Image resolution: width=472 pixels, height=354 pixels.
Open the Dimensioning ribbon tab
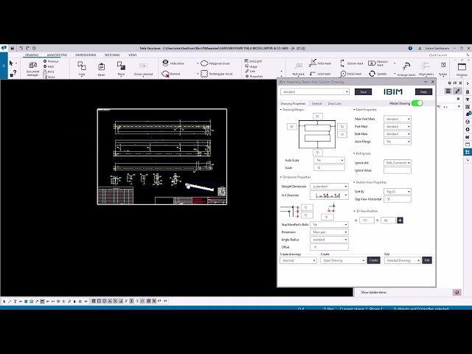86,55
